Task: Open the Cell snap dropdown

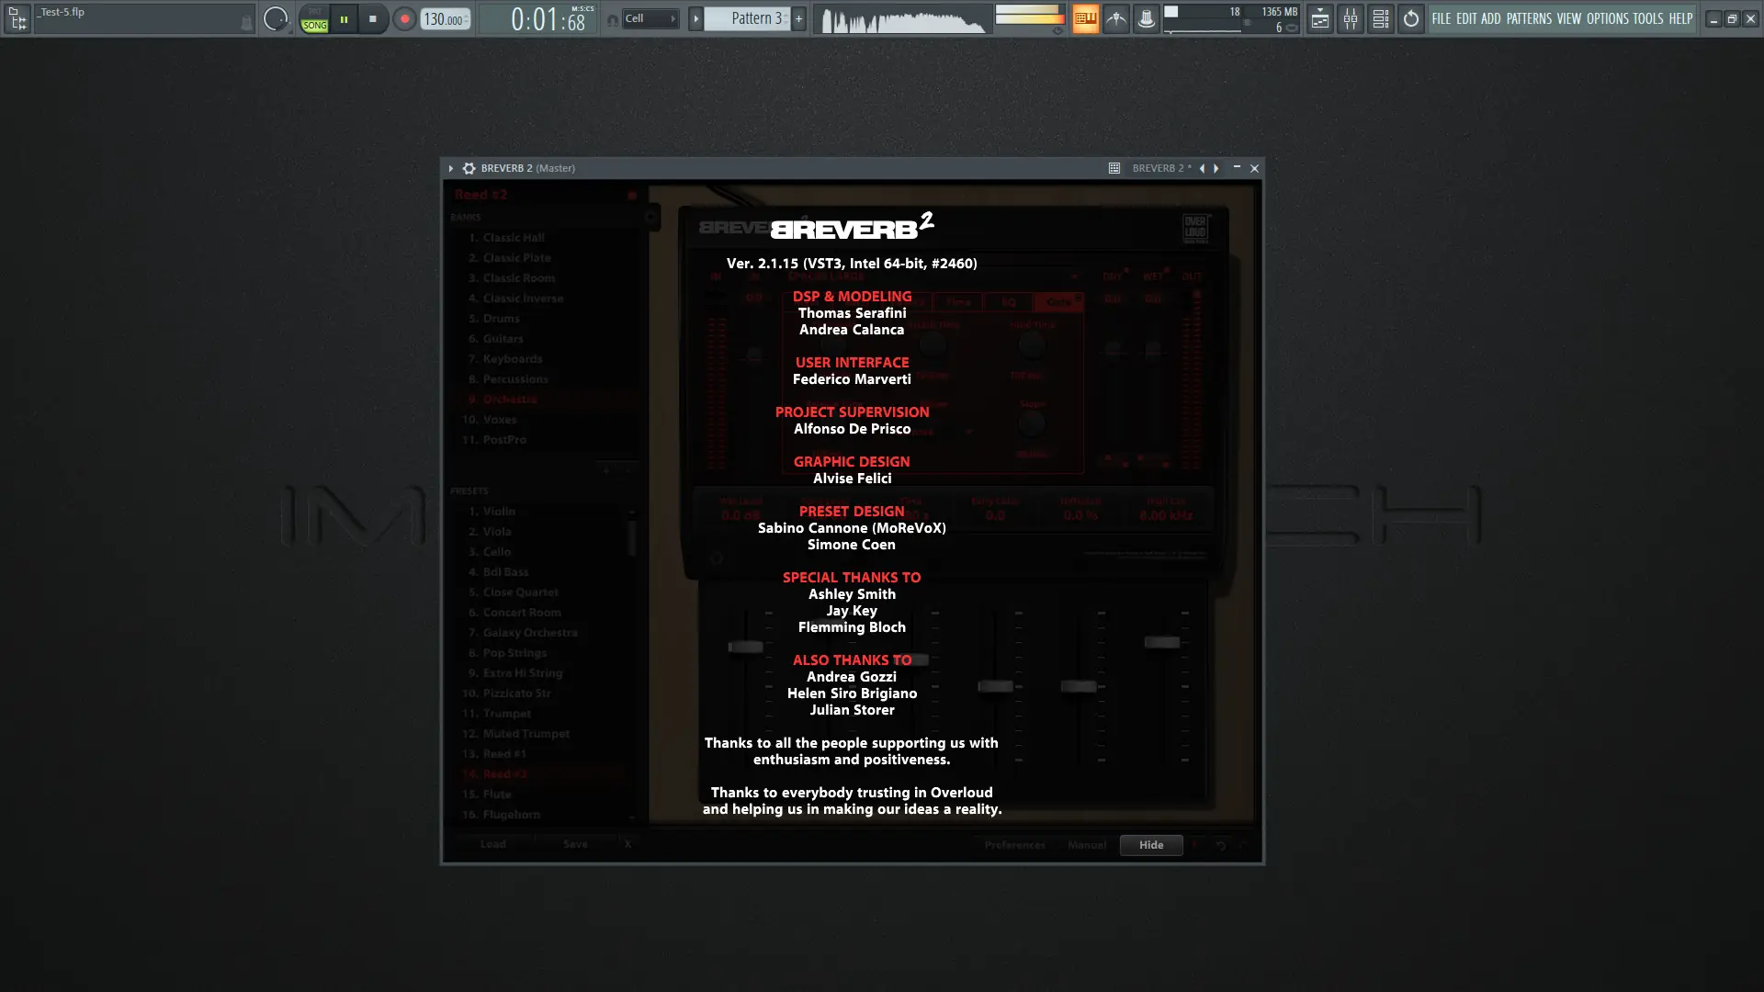Action: pyautogui.click(x=650, y=18)
